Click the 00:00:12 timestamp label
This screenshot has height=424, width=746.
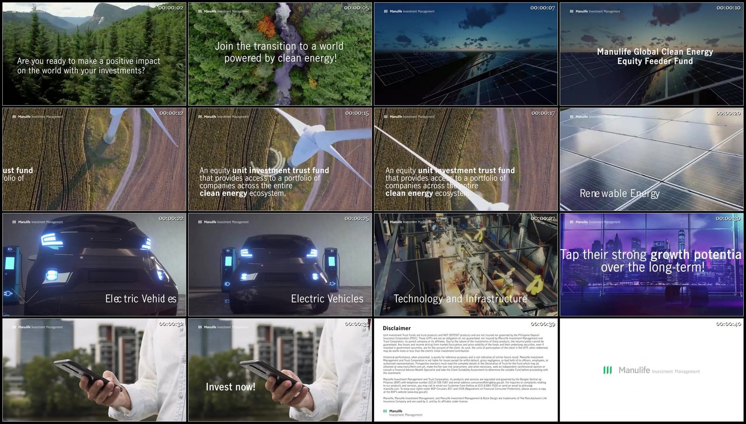click(171, 113)
